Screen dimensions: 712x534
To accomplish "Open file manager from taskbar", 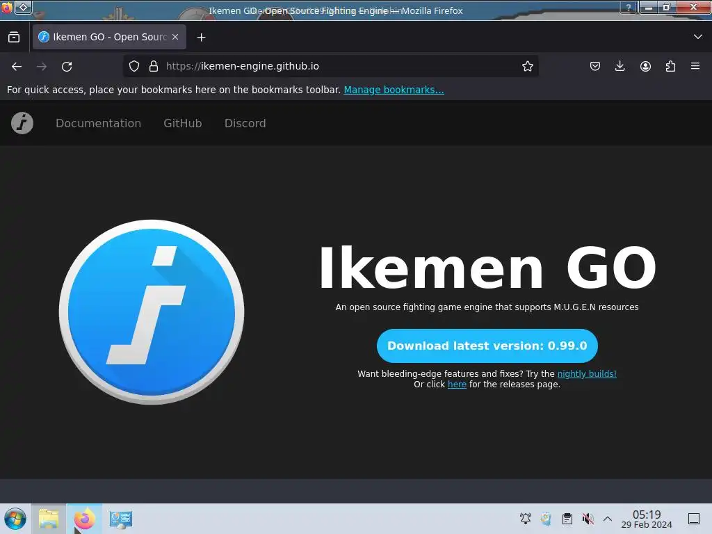I will pyautogui.click(x=49, y=519).
